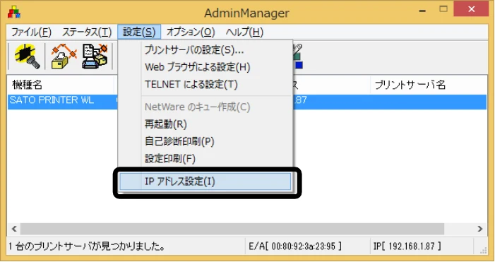Click the 機種名 column header
495x262 pixels.
(60, 85)
